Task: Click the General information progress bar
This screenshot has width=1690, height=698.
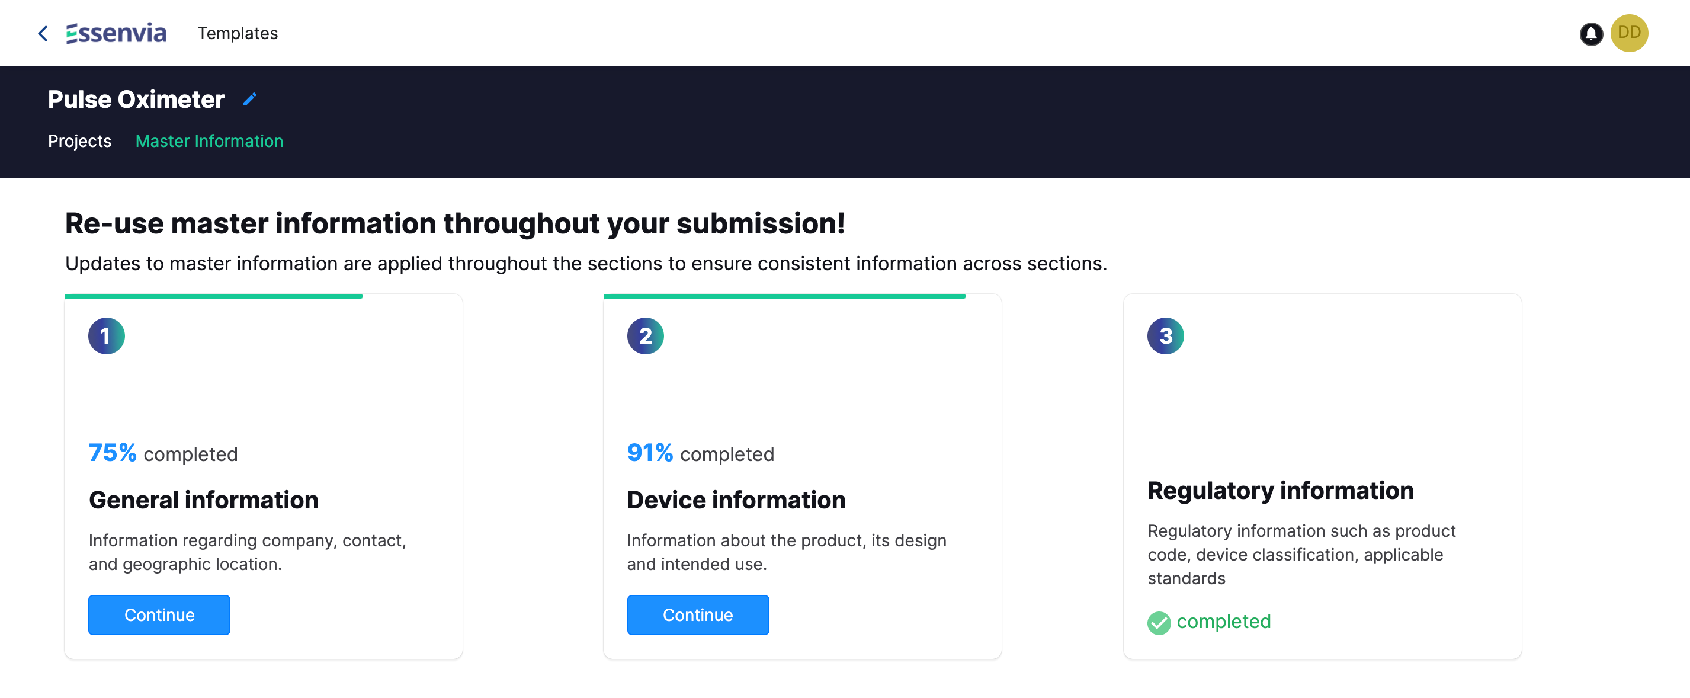Action: (x=214, y=296)
